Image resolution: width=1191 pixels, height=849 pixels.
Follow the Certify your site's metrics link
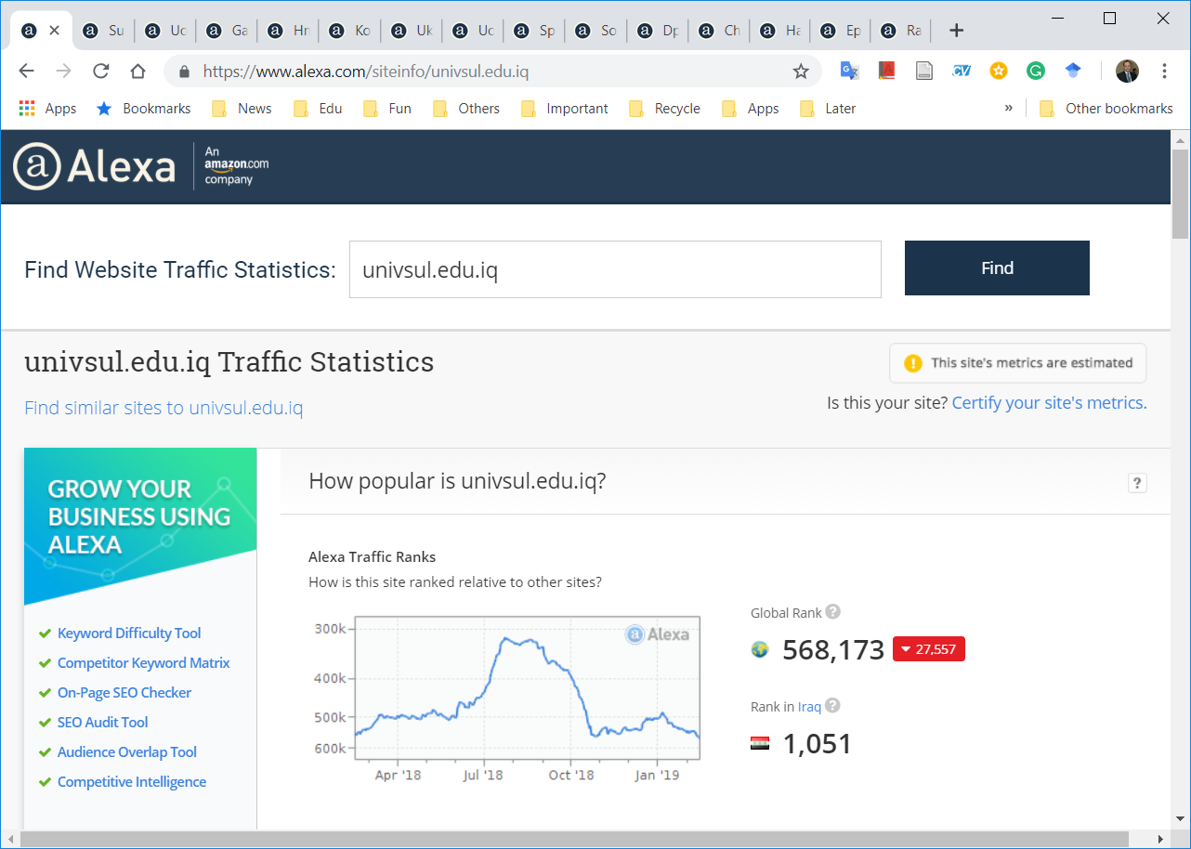[x=1049, y=403]
